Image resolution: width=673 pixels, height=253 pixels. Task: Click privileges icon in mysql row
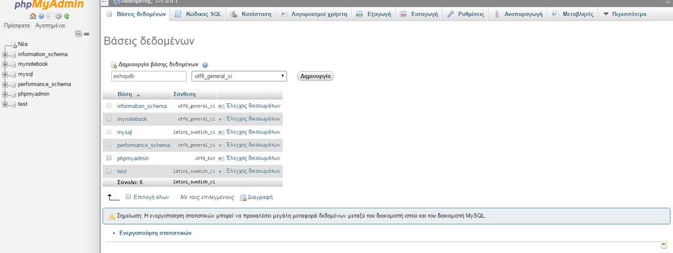click(x=221, y=132)
